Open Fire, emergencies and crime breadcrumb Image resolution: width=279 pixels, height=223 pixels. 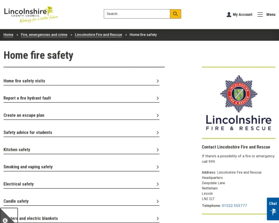pos(44,35)
